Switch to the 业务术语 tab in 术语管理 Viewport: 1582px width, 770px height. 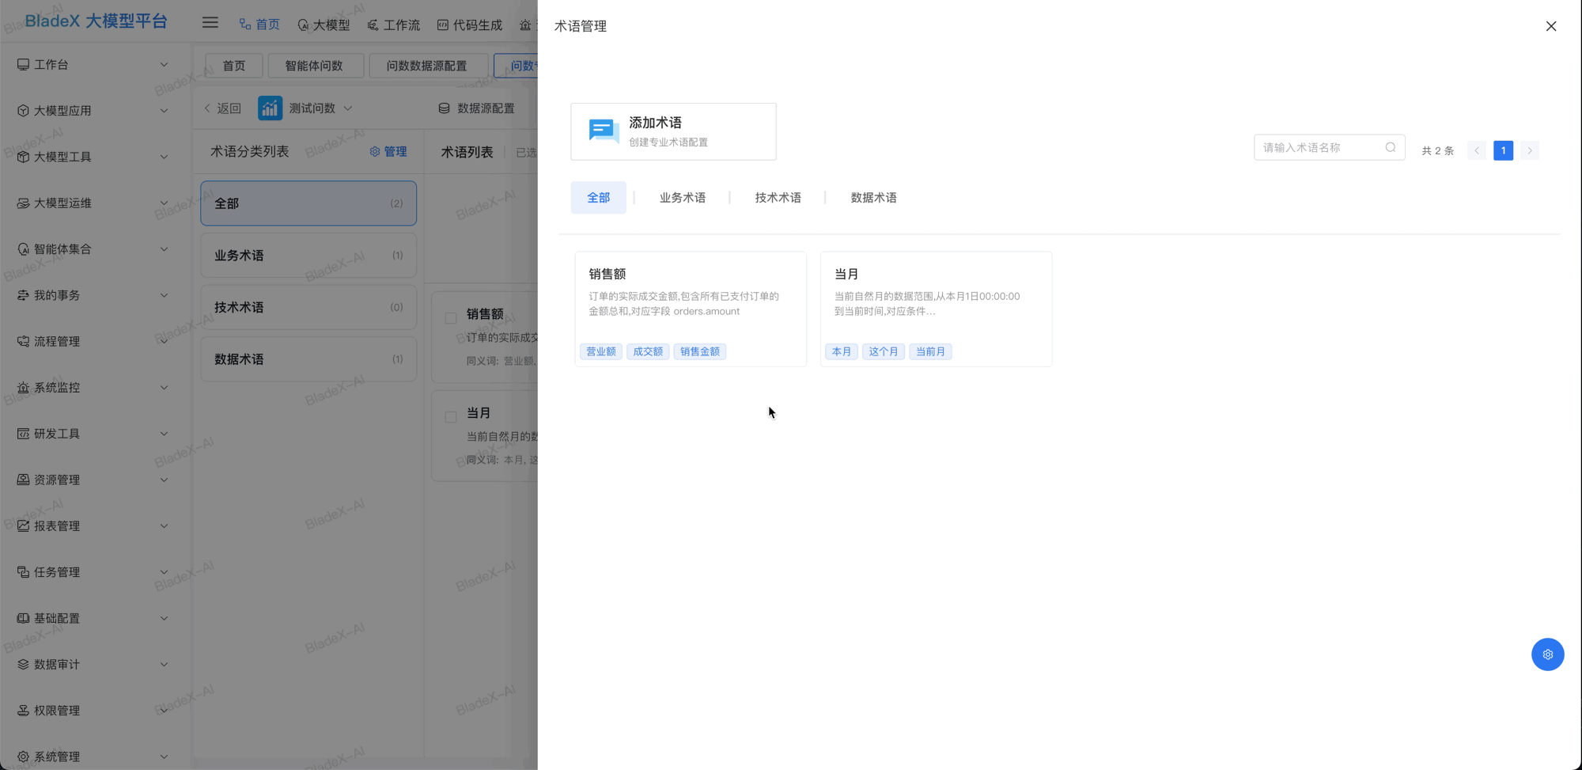tap(683, 197)
